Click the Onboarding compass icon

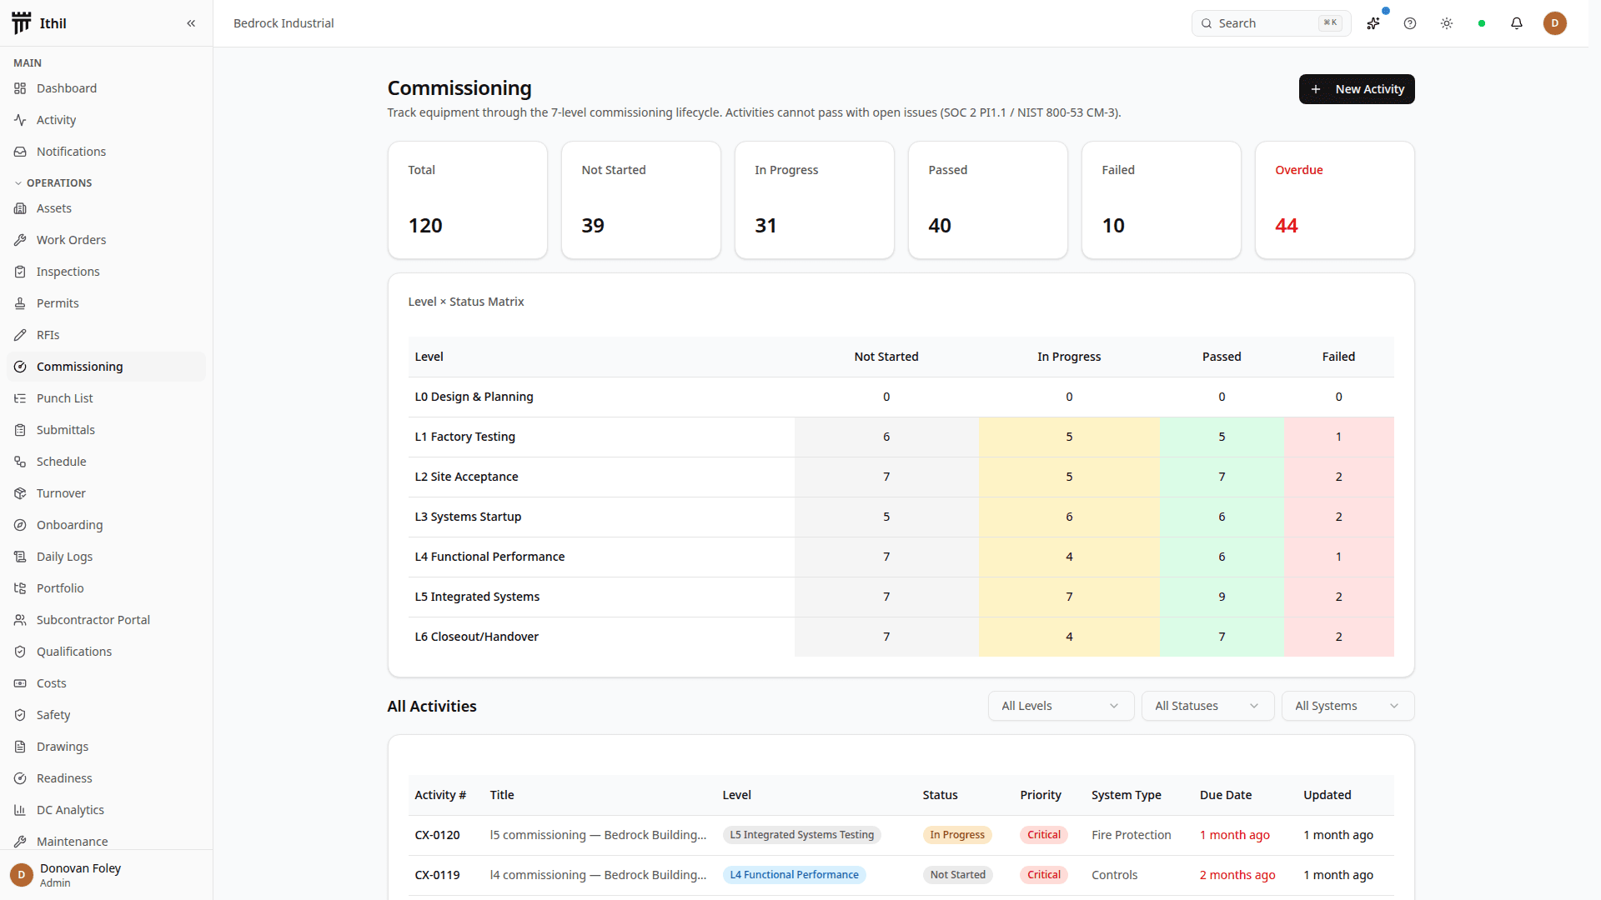[20, 525]
